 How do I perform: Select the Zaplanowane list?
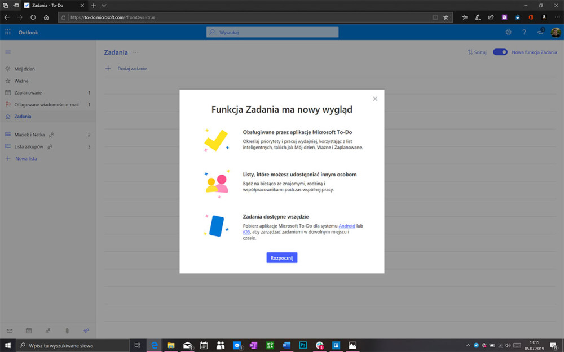tap(48, 93)
